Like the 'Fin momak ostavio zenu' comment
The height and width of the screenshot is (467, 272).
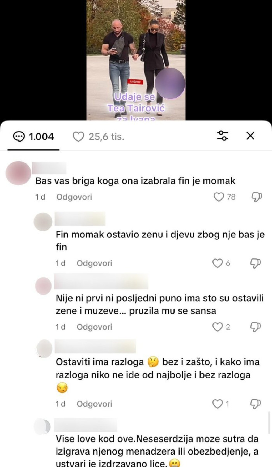[x=218, y=263]
